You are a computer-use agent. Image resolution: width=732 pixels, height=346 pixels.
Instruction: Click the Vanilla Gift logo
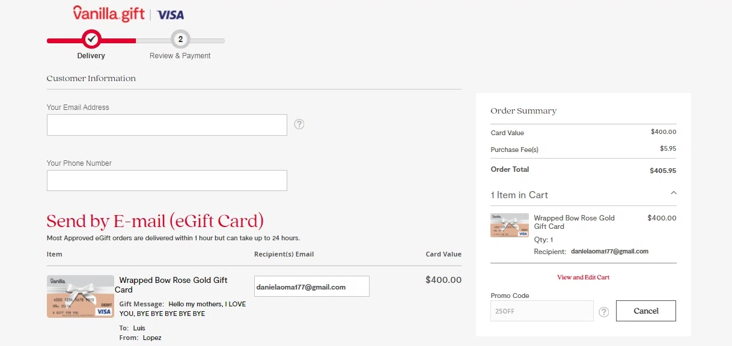(109, 14)
